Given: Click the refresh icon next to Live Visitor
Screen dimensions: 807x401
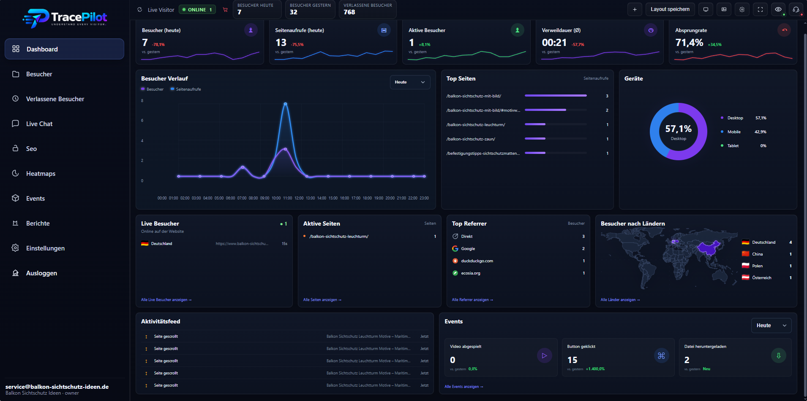Looking at the screenshot, I should [140, 10].
